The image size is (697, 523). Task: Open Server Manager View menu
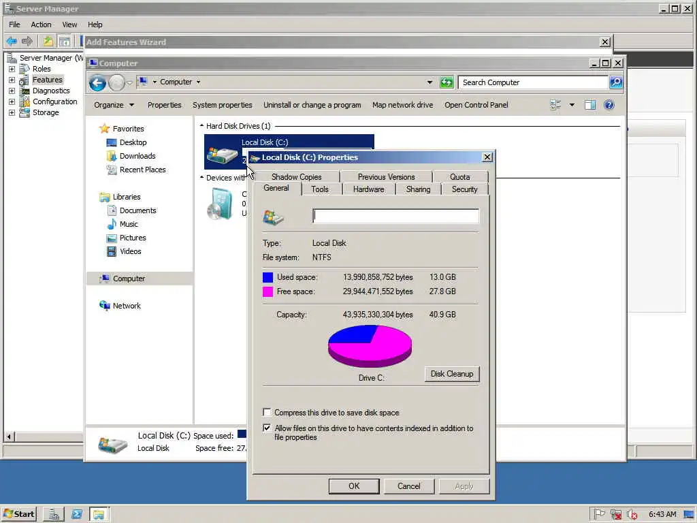(x=69, y=25)
